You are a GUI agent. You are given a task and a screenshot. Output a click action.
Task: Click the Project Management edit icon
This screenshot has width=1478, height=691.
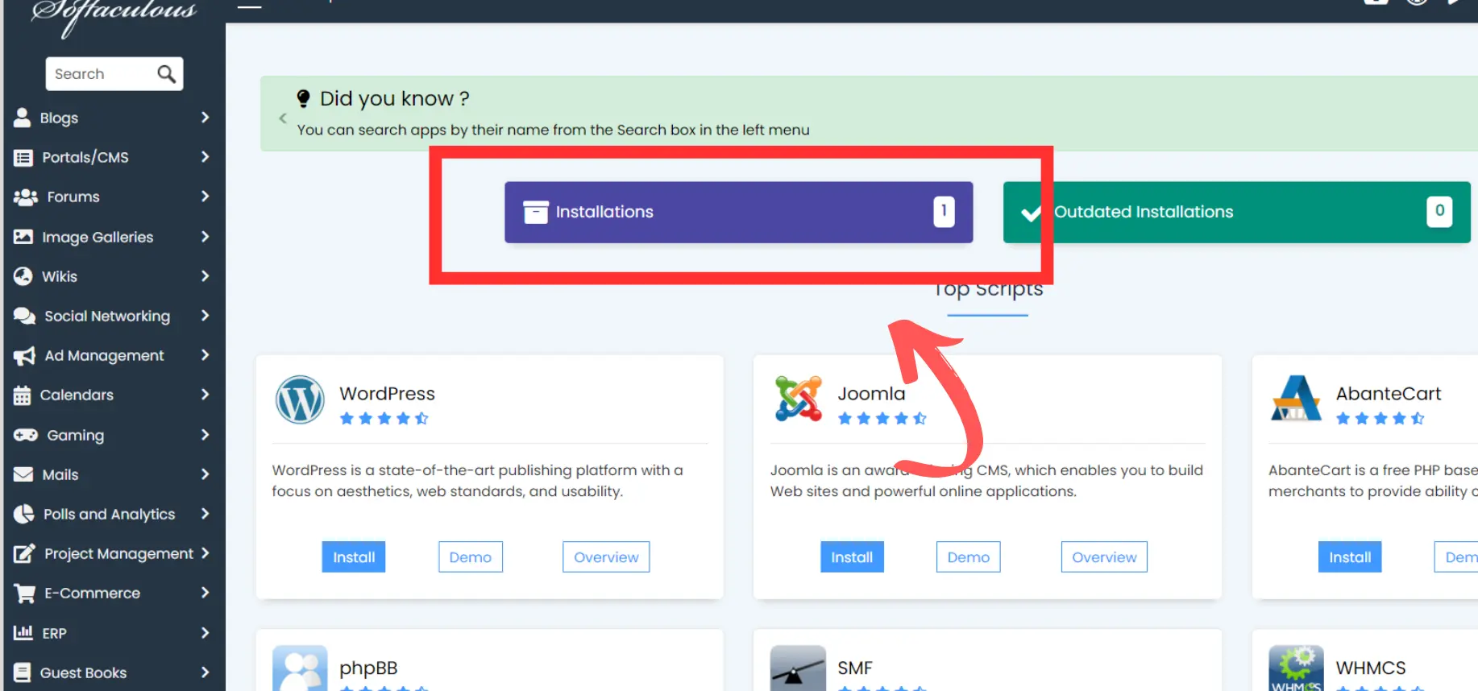click(25, 553)
